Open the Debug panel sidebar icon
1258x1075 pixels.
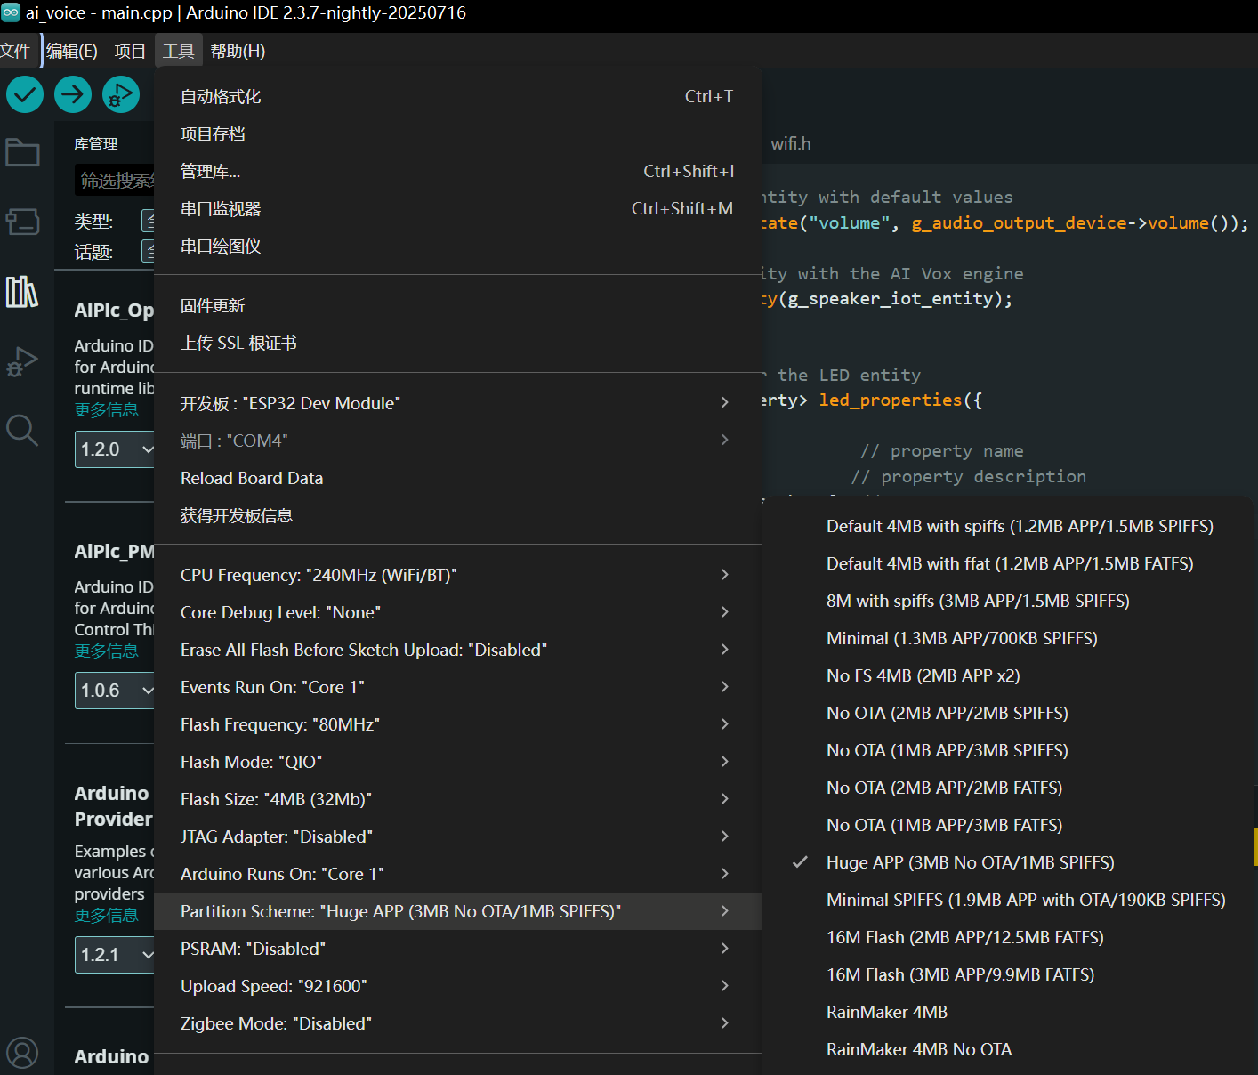point(22,361)
